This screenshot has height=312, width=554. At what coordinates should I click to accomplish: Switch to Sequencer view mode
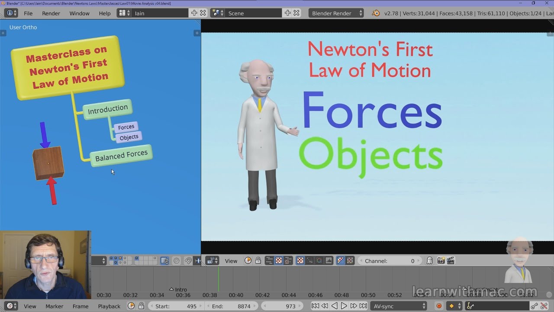[x=269, y=261]
